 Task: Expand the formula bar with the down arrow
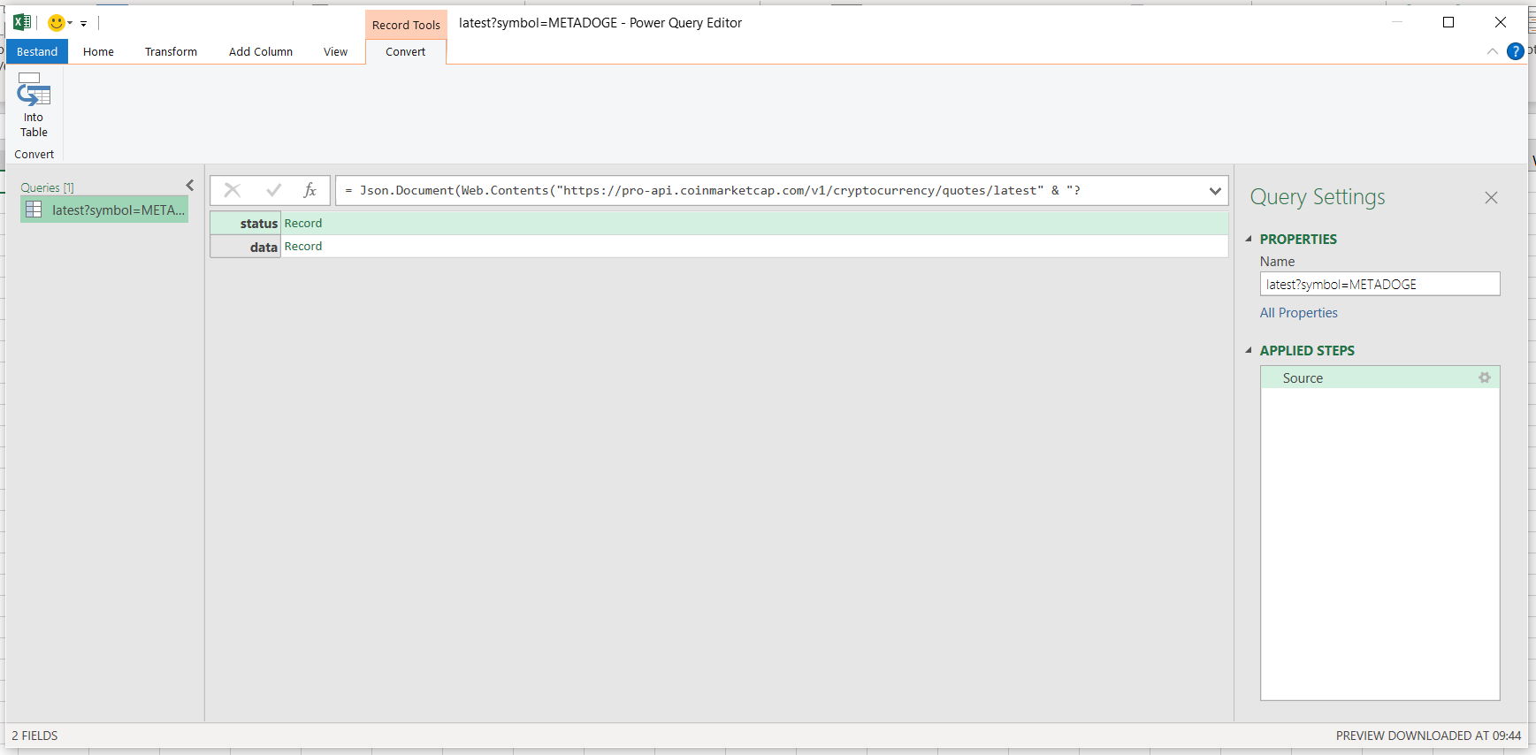(x=1215, y=190)
